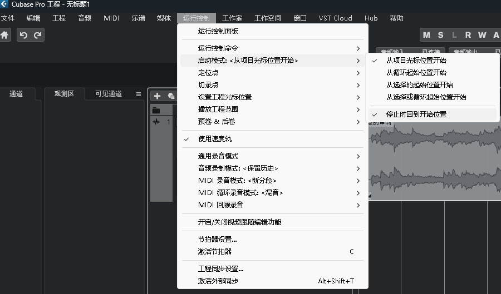Click the audio waveform icon of track 1
This screenshot has height=294, width=501.
coord(156,122)
